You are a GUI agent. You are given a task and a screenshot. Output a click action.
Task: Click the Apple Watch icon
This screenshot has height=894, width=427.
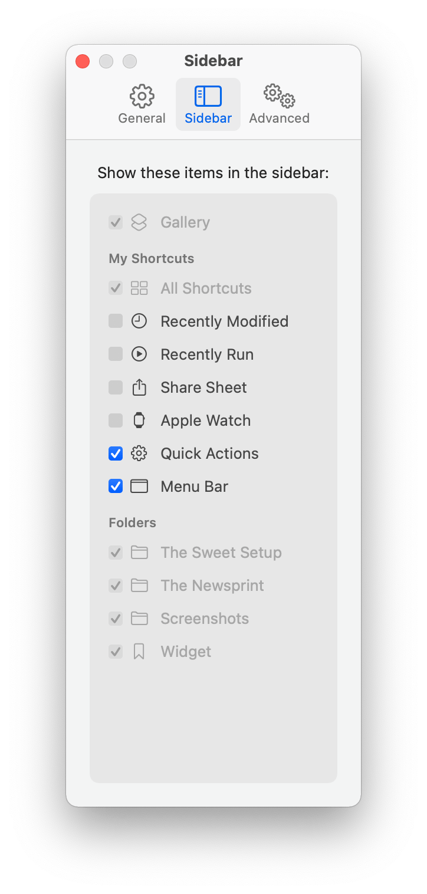[139, 420]
